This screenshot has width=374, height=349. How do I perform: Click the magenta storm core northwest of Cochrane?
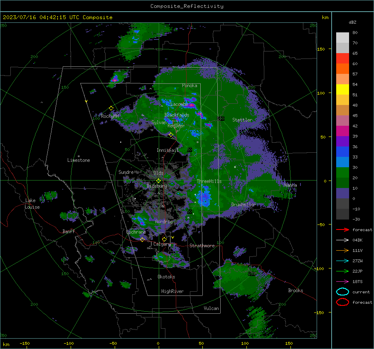click(143, 223)
